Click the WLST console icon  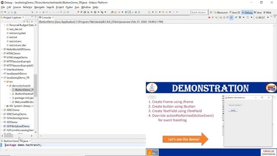[x=257, y=17]
